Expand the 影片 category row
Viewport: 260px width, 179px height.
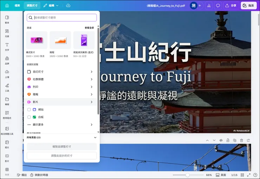[61, 102]
